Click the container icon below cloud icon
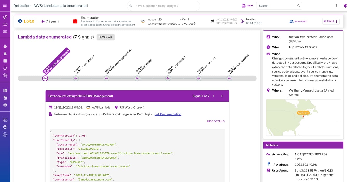This screenshot has height=182, width=347. coord(5,32)
